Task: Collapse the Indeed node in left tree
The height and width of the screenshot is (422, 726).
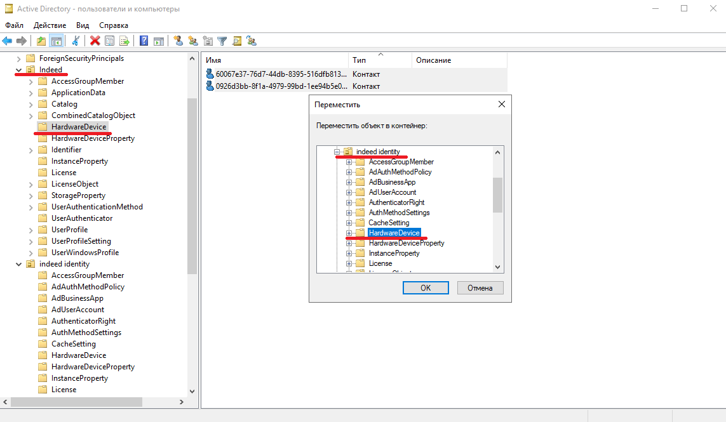Action: (18, 70)
